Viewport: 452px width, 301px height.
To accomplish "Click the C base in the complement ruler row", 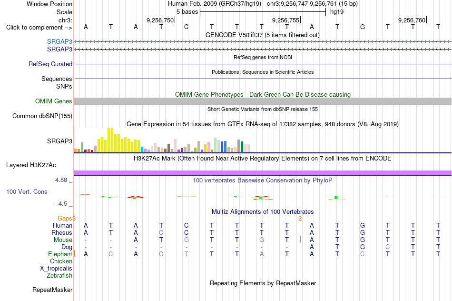I will (x=186, y=27).
